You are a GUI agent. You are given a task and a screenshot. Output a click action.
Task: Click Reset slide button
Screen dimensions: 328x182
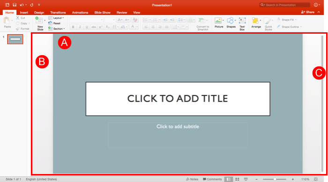(x=54, y=23)
